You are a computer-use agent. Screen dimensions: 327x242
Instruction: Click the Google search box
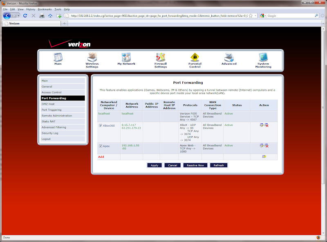(291, 16)
